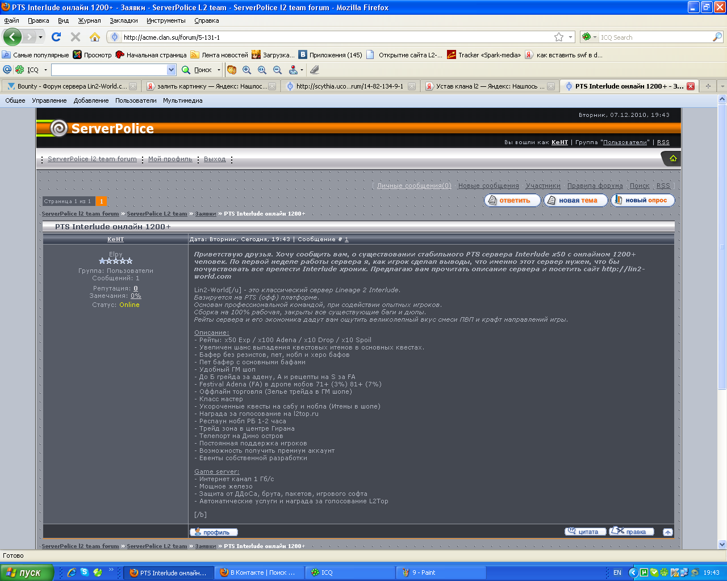
Task: Open the 'Участники' members link
Action: (543, 186)
